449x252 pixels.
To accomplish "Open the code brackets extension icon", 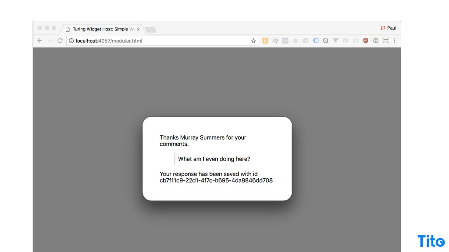I will pyautogui.click(x=285, y=41).
